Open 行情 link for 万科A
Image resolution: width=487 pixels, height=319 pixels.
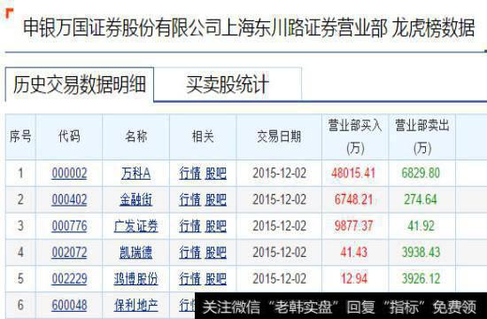(190, 173)
